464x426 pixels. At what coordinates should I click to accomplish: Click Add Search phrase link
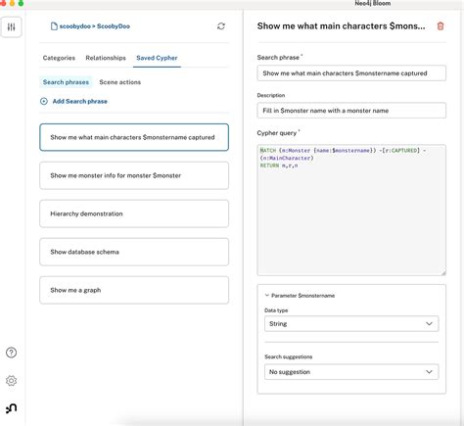(x=80, y=101)
